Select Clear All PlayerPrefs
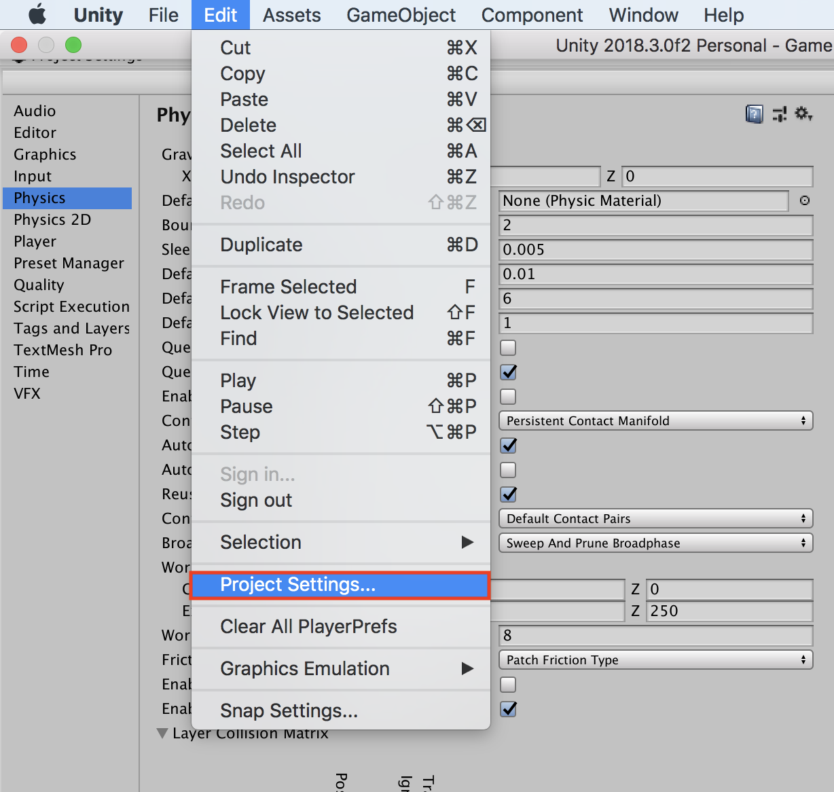 point(308,626)
